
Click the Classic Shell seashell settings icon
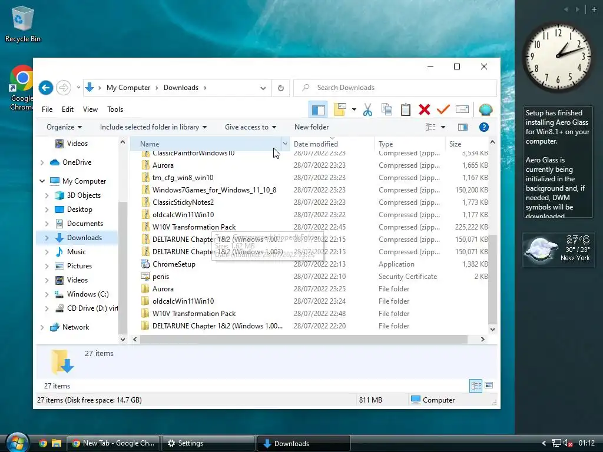click(486, 109)
